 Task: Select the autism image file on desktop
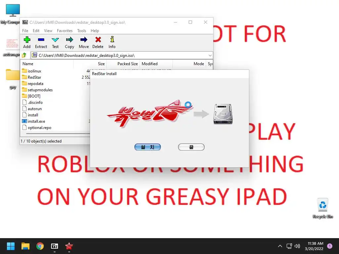pyautogui.click(x=11, y=47)
